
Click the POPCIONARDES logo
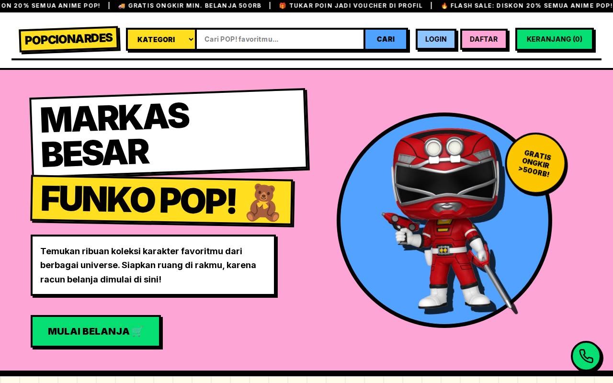point(69,39)
